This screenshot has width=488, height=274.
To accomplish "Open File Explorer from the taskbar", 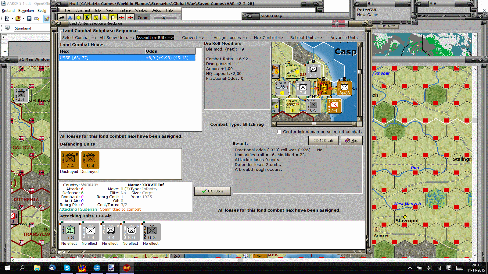I will (37, 268).
